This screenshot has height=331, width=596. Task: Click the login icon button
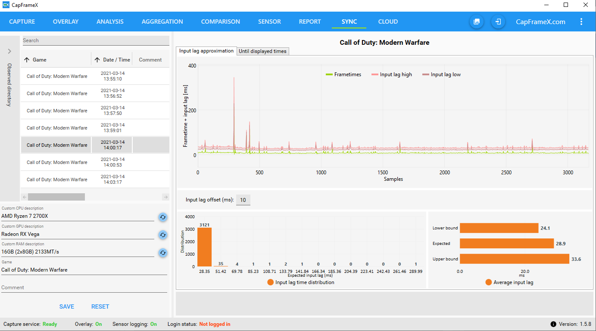tap(498, 22)
